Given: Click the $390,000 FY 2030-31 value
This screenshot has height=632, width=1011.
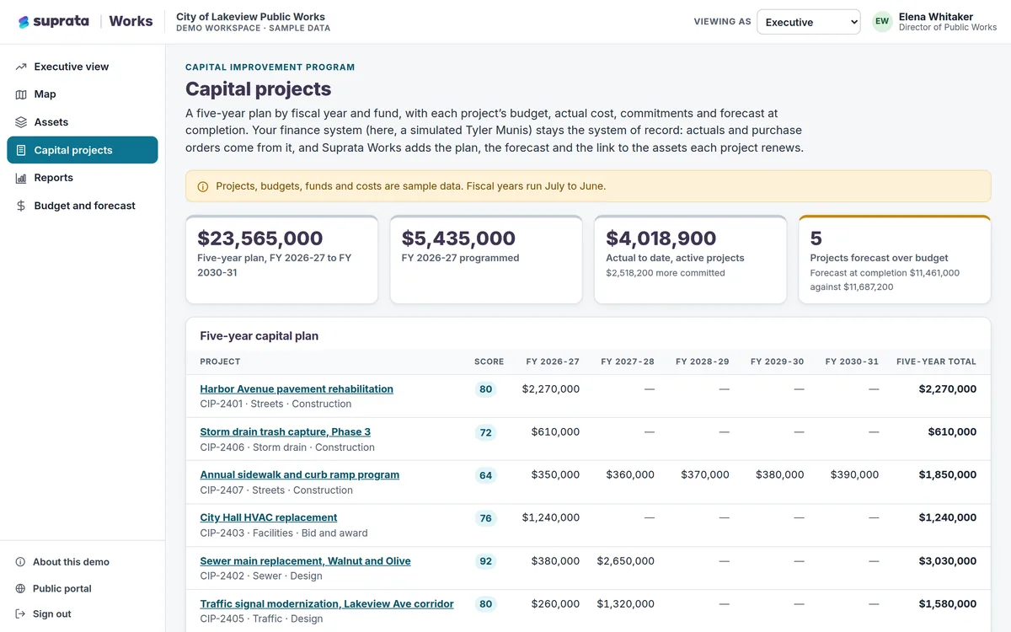Looking at the screenshot, I should point(854,475).
